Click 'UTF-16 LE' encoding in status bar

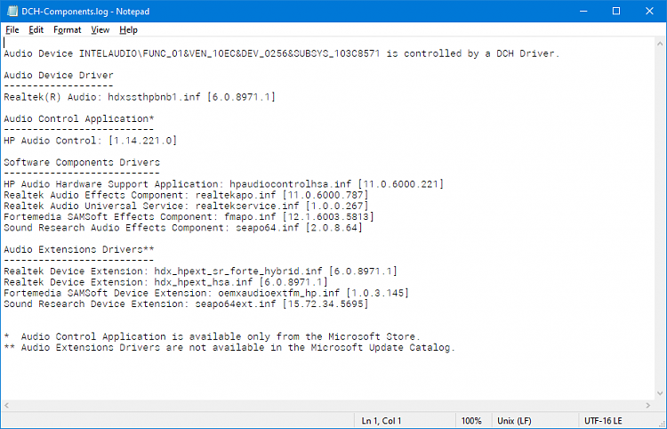pyautogui.click(x=603, y=421)
